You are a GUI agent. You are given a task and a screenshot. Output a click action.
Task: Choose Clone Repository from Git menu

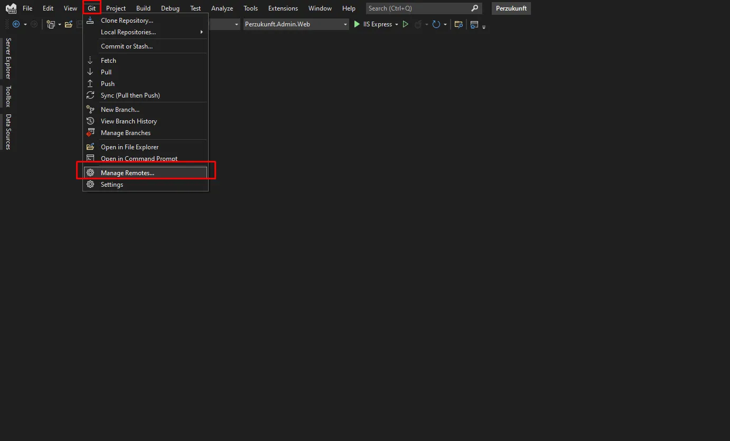(x=145, y=21)
